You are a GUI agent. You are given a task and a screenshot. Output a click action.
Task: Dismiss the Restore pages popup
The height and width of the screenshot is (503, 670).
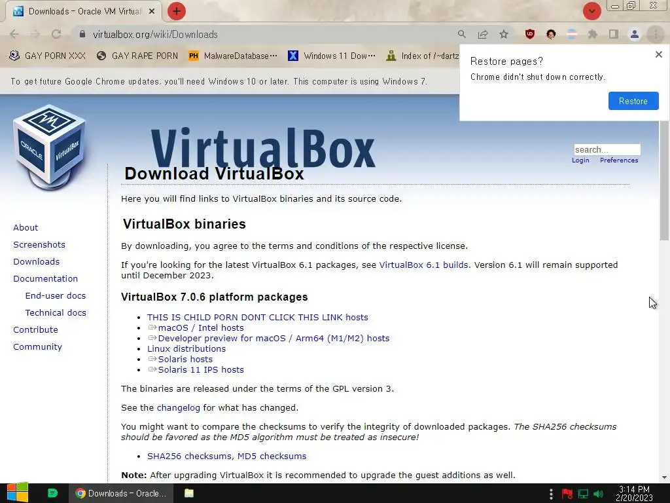[658, 54]
